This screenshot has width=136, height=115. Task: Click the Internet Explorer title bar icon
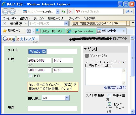pyautogui.click(x=4, y=4)
